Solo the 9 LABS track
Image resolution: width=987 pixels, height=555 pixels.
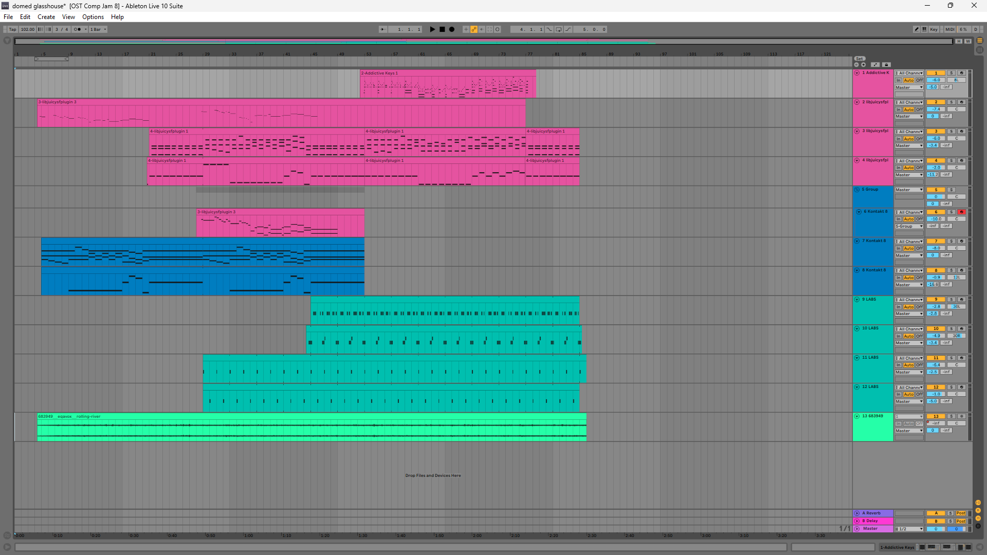951,300
